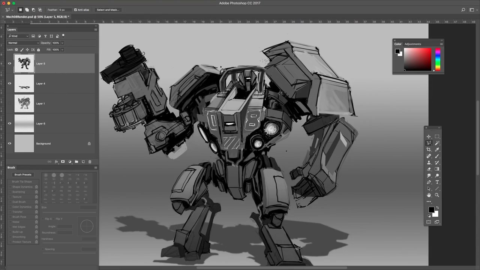This screenshot has width=480, height=270.
Task: Switch to the Adjustments tab
Action: click(412, 44)
